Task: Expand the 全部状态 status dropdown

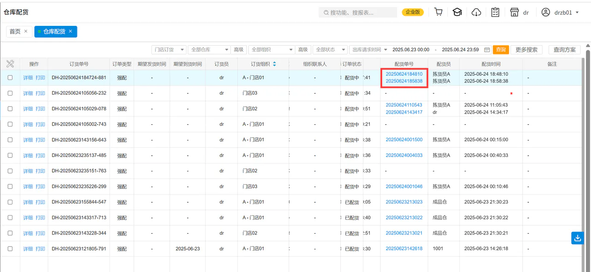Action: click(x=330, y=49)
